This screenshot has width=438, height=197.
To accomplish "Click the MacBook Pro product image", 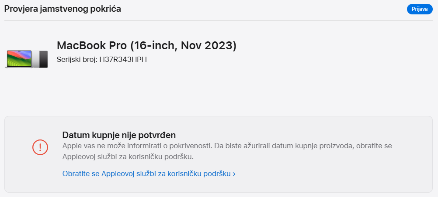I will pyautogui.click(x=27, y=59).
